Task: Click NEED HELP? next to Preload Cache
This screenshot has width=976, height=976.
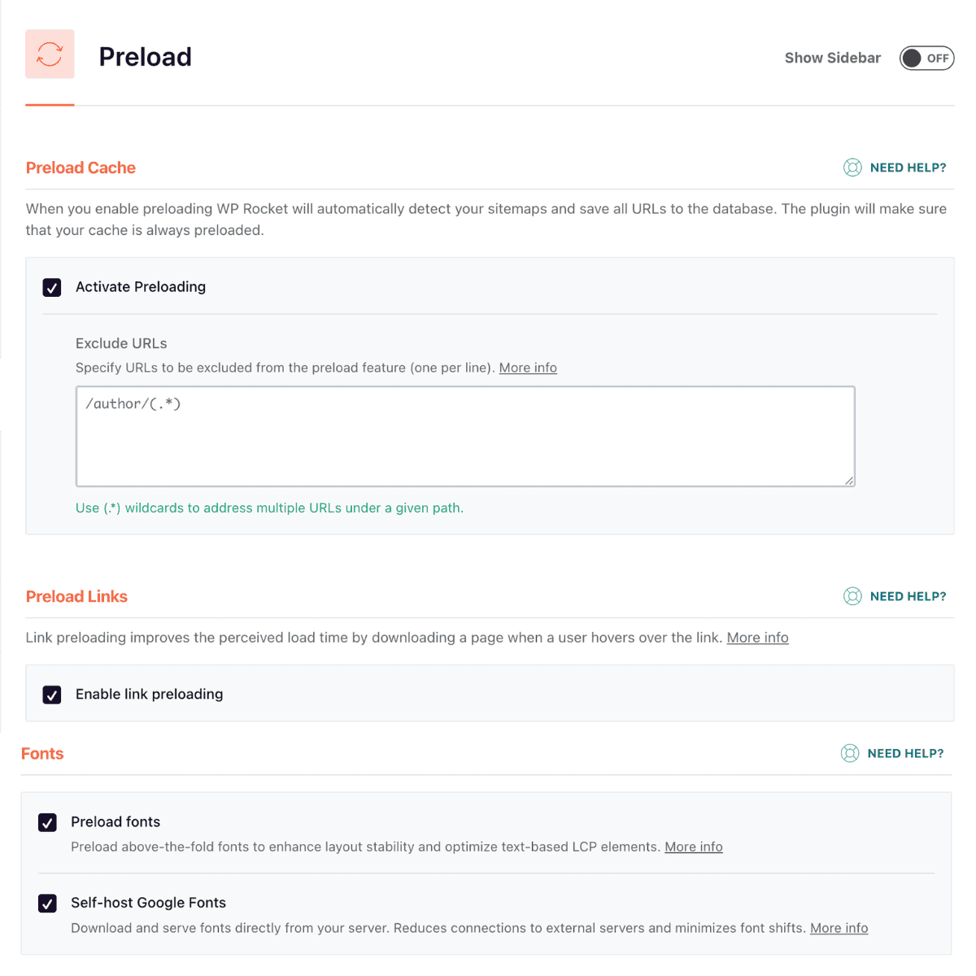Action: click(x=908, y=168)
